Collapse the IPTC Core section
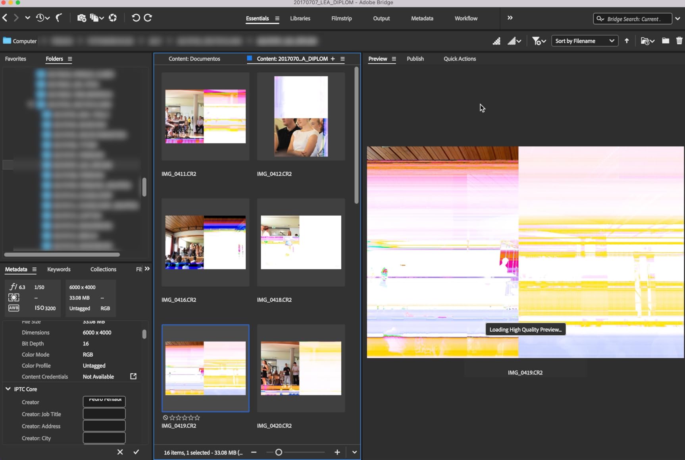The width and height of the screenshot is (685, 460). tap(8, 389)
